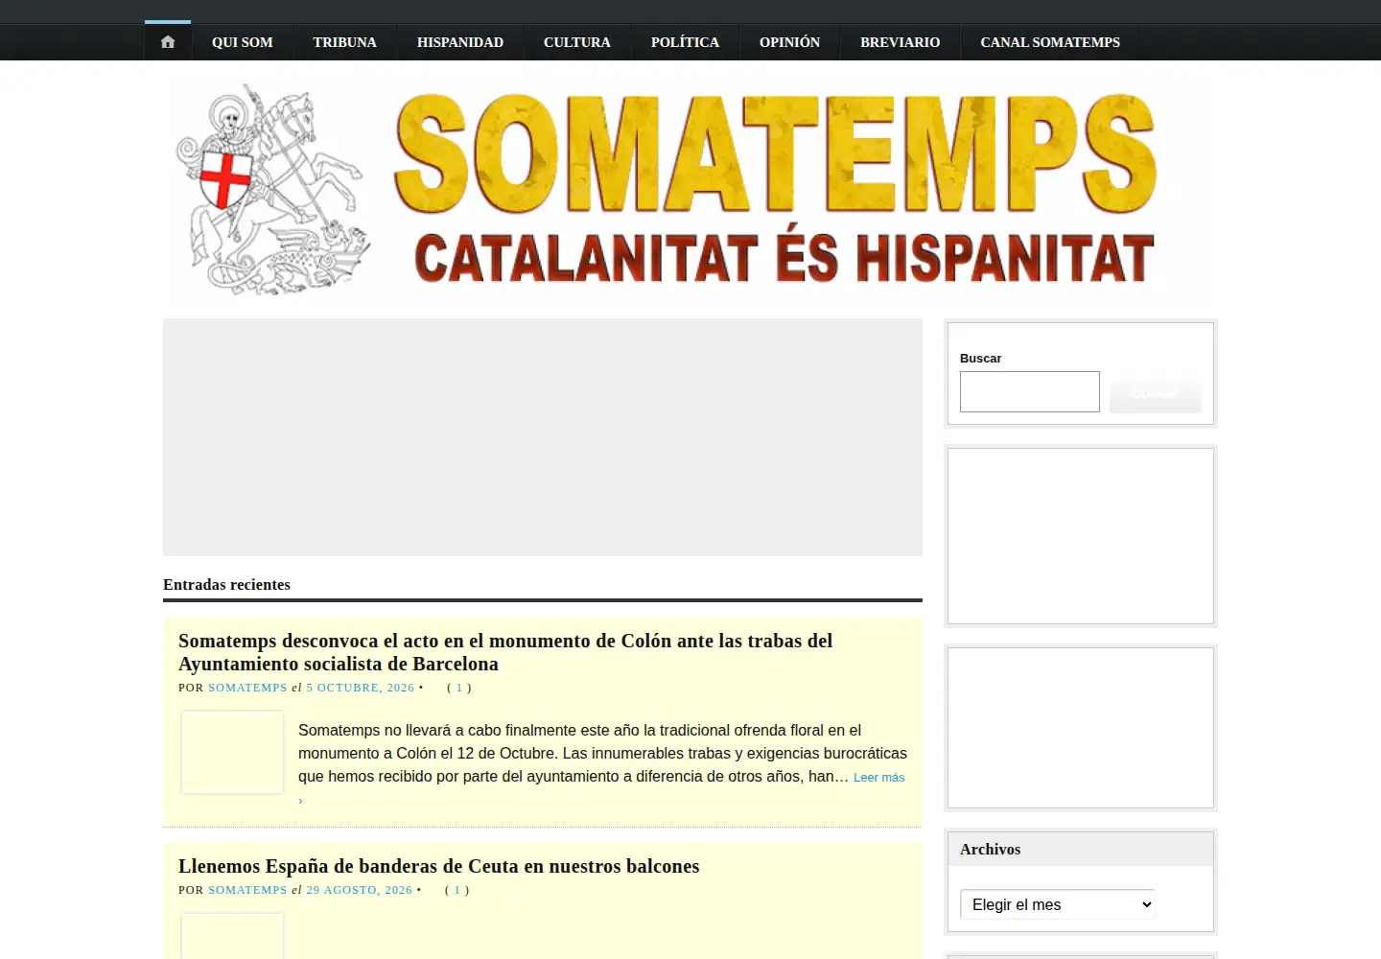Open the POLÍTICA section
This screenshot has height=959, width=1381.
tap(685, 42)
